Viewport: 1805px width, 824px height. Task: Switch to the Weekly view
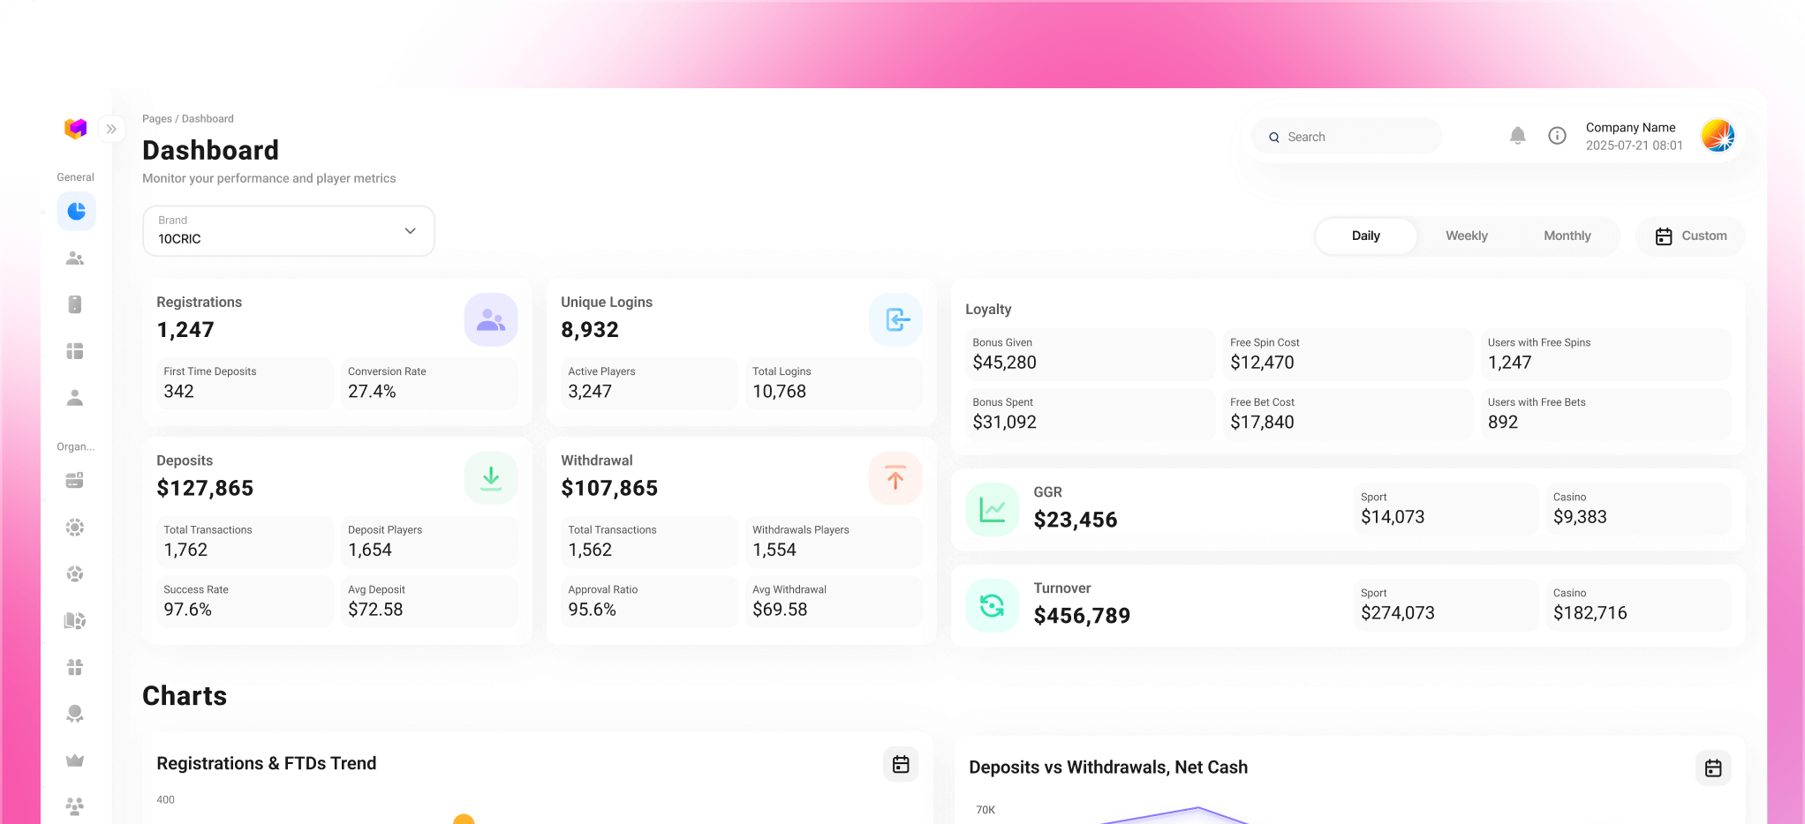[1466, 236]
